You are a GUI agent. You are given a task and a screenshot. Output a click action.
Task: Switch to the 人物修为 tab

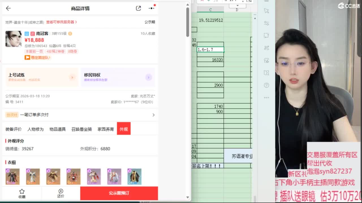tap(36, 129)
